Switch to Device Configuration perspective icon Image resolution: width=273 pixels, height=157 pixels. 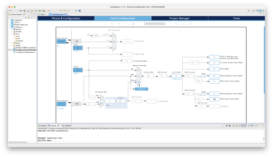pos(260,11)
